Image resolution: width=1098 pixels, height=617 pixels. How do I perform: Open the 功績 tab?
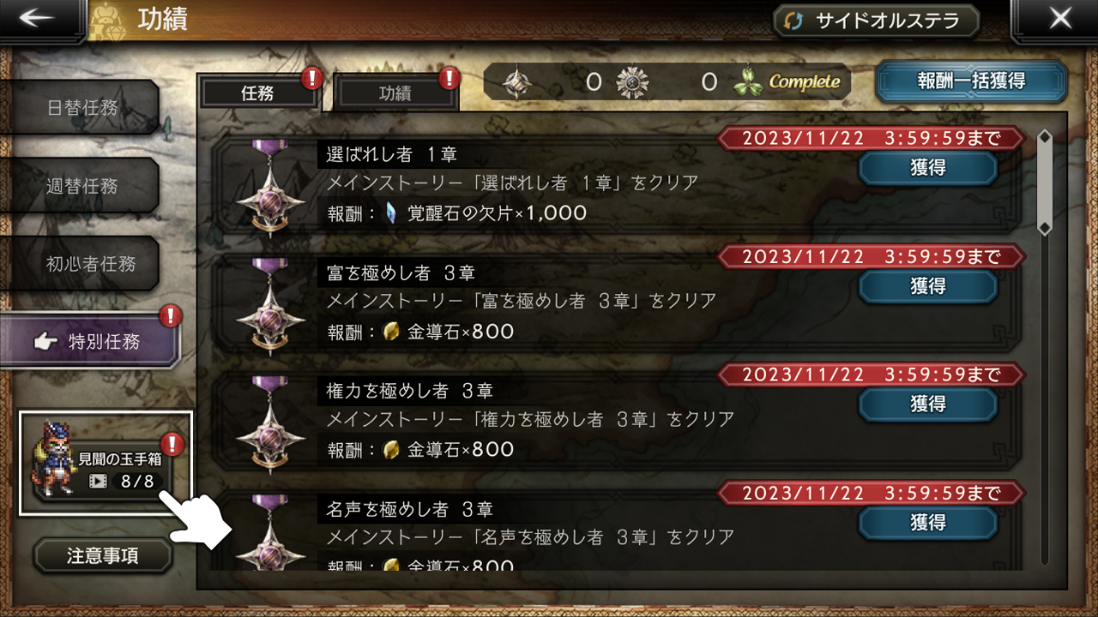click(395, 93)
